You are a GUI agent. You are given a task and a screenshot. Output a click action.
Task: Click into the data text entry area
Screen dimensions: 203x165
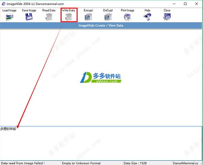click(101, 143)
